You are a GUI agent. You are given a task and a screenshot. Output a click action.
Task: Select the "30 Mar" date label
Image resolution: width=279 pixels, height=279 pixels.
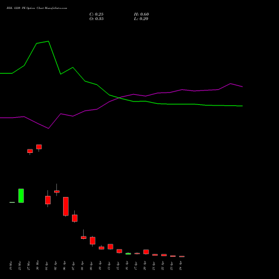coord(37,265)
